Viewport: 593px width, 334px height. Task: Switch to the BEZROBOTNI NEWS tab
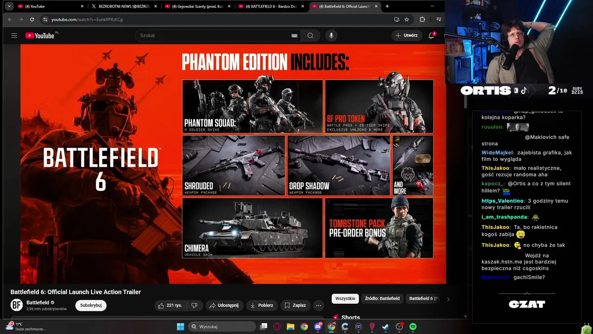(124, 6)
